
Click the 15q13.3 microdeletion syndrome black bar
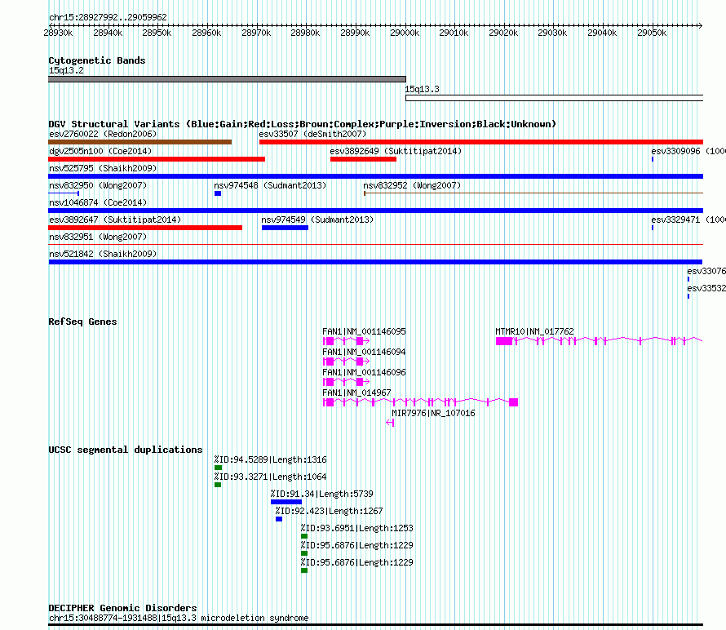[375, 625]
